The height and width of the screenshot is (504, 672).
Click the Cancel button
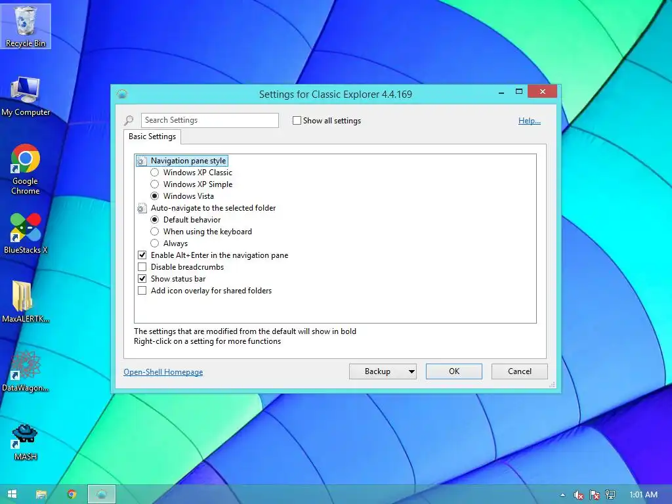(x=520, y=371)
